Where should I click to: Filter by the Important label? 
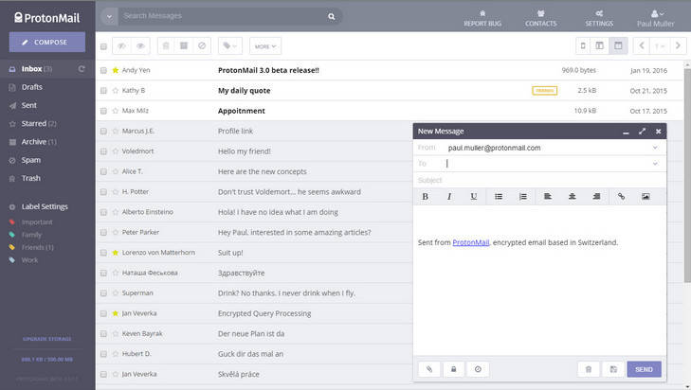tap(37, 222)
